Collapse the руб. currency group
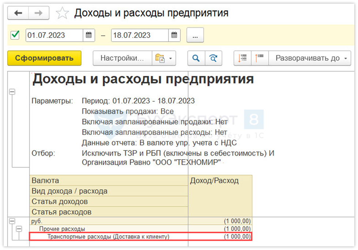This screenshot has height=250, width=358. click(12, 221)
